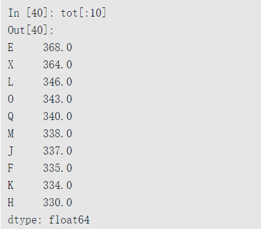The height and width of the screenshot is (229, 261).
Task: Click the value 338.0
Action: [x=57, y=134]
